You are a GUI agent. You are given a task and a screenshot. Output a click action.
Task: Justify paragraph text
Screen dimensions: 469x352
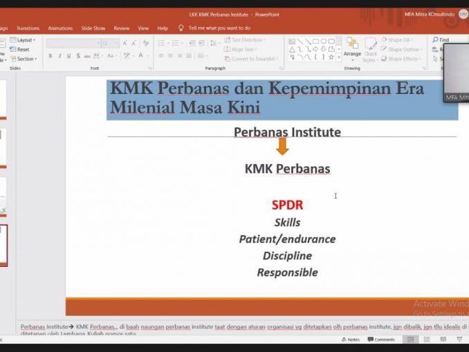coord(189,55)
